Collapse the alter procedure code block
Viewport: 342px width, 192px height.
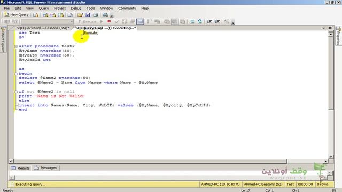pyautogui.click(x=15, y=46)
